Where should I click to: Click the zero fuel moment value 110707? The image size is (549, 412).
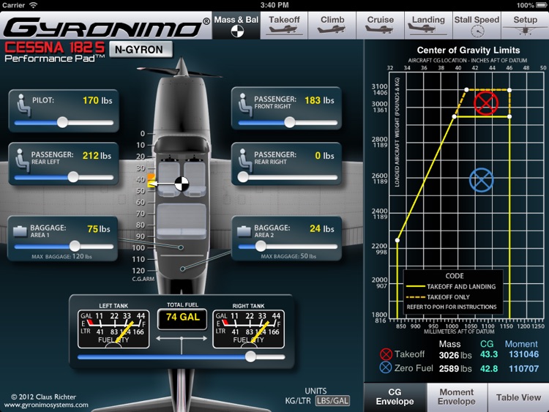(524, 368)
